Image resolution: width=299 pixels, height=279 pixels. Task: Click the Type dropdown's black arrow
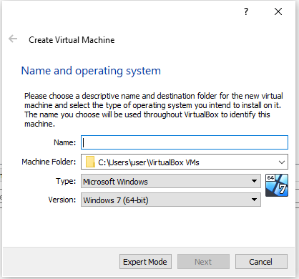click(254, 181)
